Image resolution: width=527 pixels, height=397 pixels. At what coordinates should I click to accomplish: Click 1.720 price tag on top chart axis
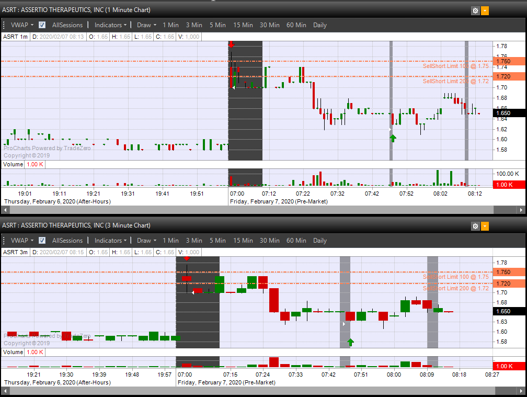[x=509, y=76]
